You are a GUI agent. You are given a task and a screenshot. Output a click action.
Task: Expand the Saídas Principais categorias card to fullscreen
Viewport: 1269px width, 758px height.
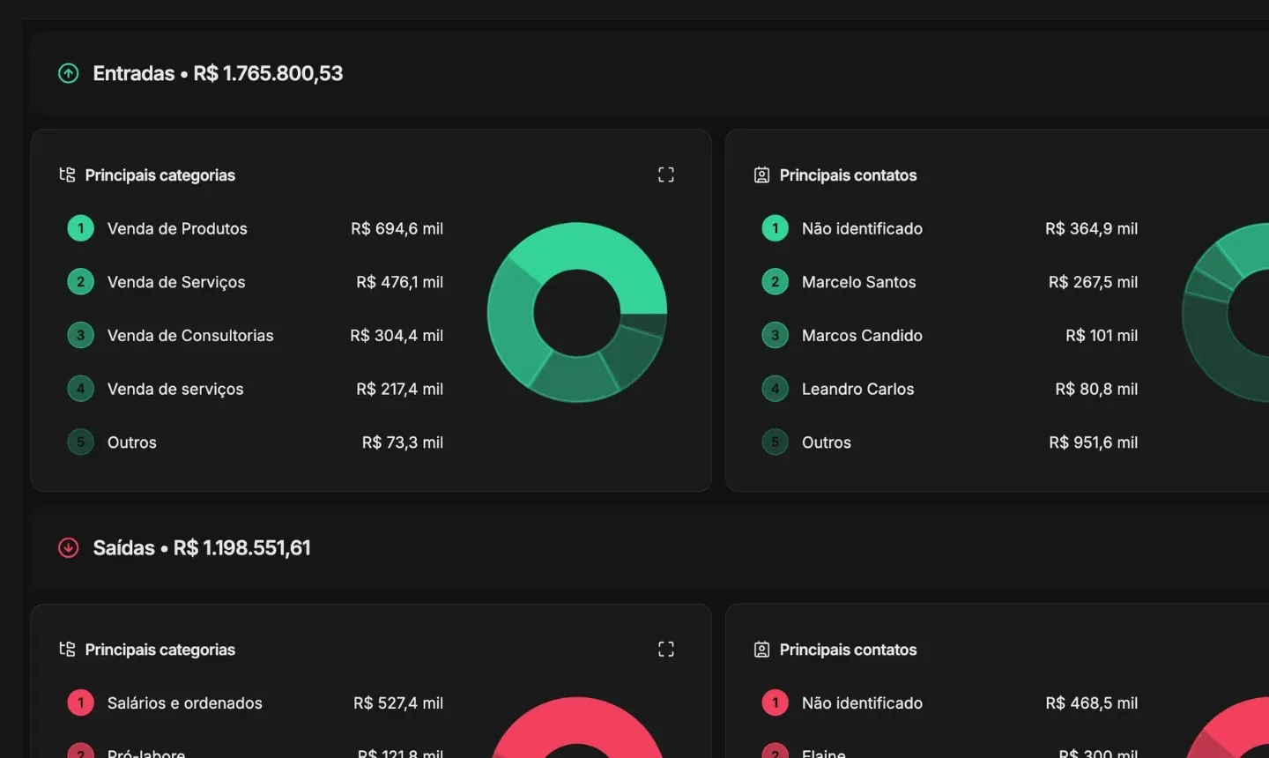(666, 649)
